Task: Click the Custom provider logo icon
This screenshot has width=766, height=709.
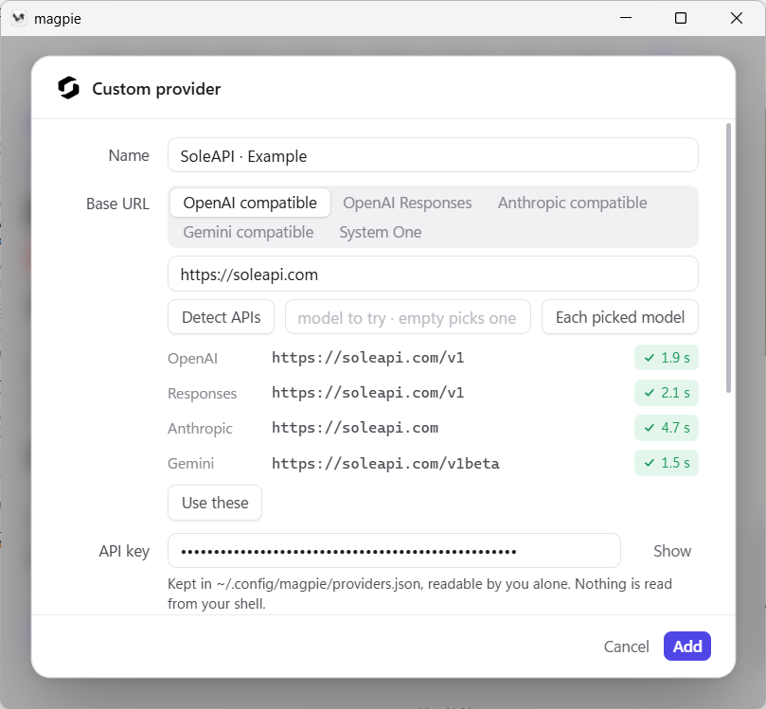Action: point(68,88)
